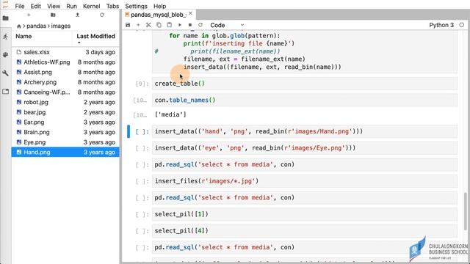Run the selected cell
This screenshot has width=470, height=264.
(180, 25)
